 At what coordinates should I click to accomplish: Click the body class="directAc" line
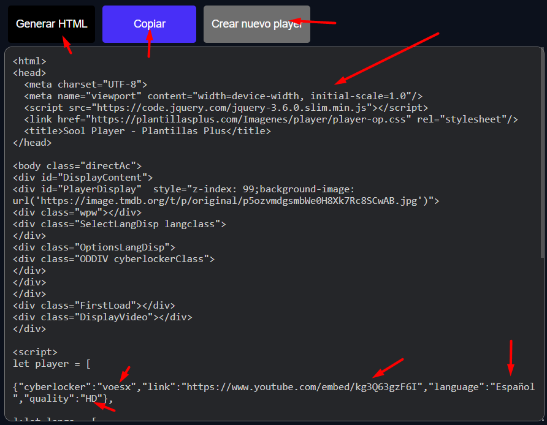coord(77,166)
